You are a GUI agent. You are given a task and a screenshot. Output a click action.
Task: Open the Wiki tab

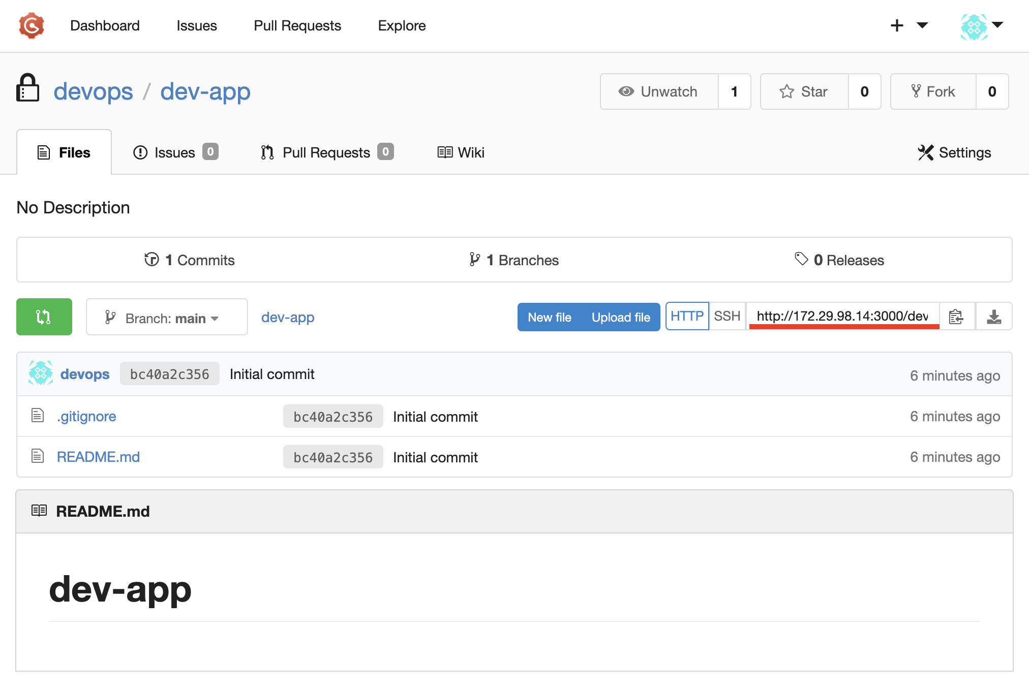point(461,152)
